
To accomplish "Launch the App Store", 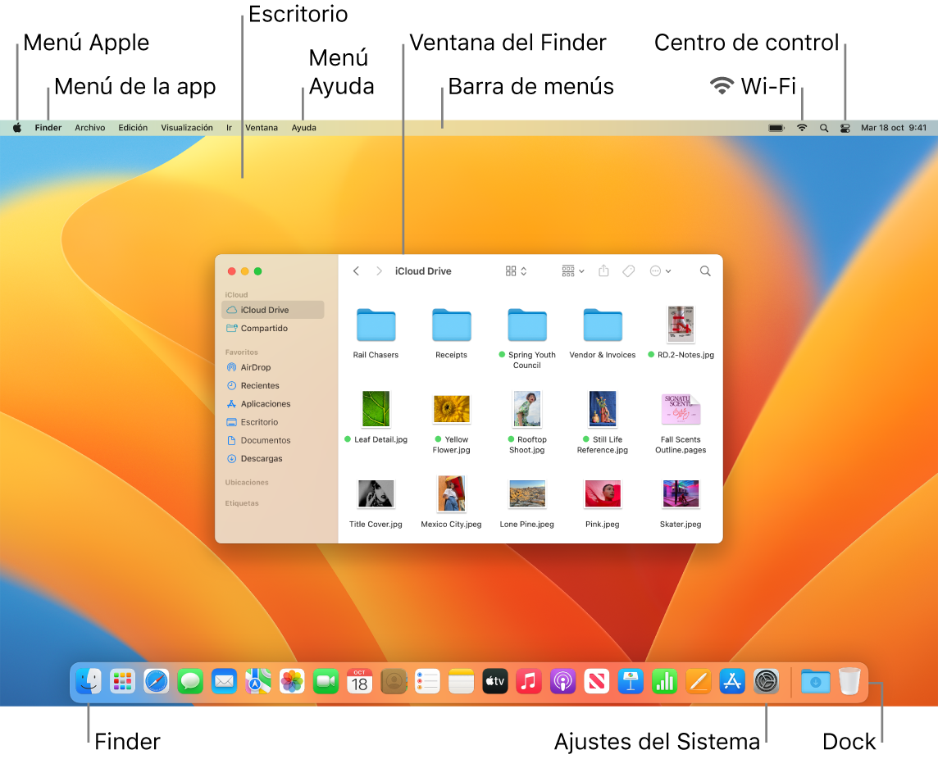I will point(732,681).
